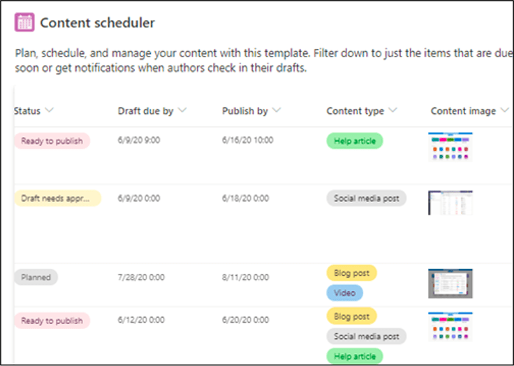This screenshot has height=366, width=514.
Task: Select the 6/12/20 0:00 draft due cell
Action: pyautogui.click(x=141, y=321)
